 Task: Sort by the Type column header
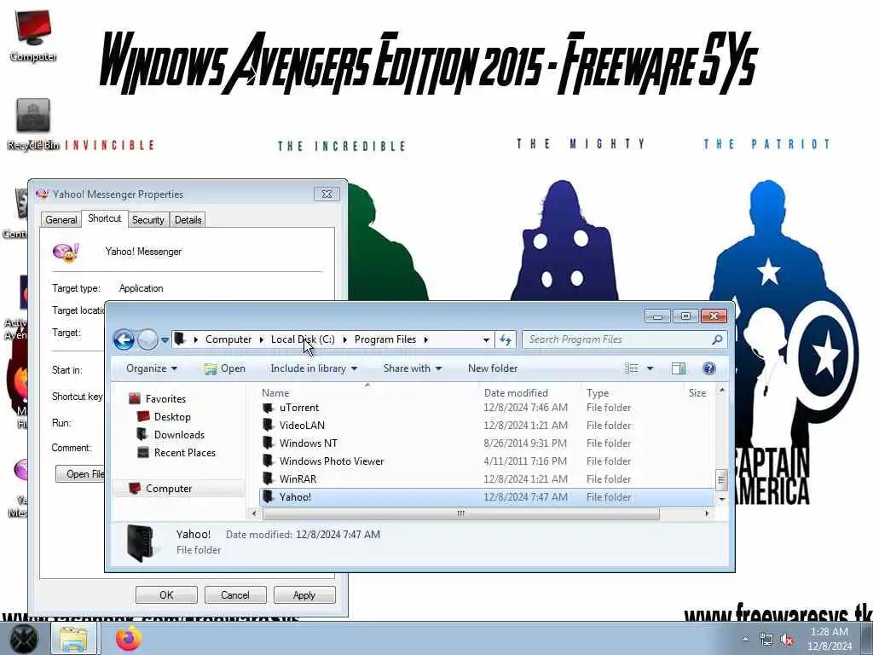coord(598,392)
